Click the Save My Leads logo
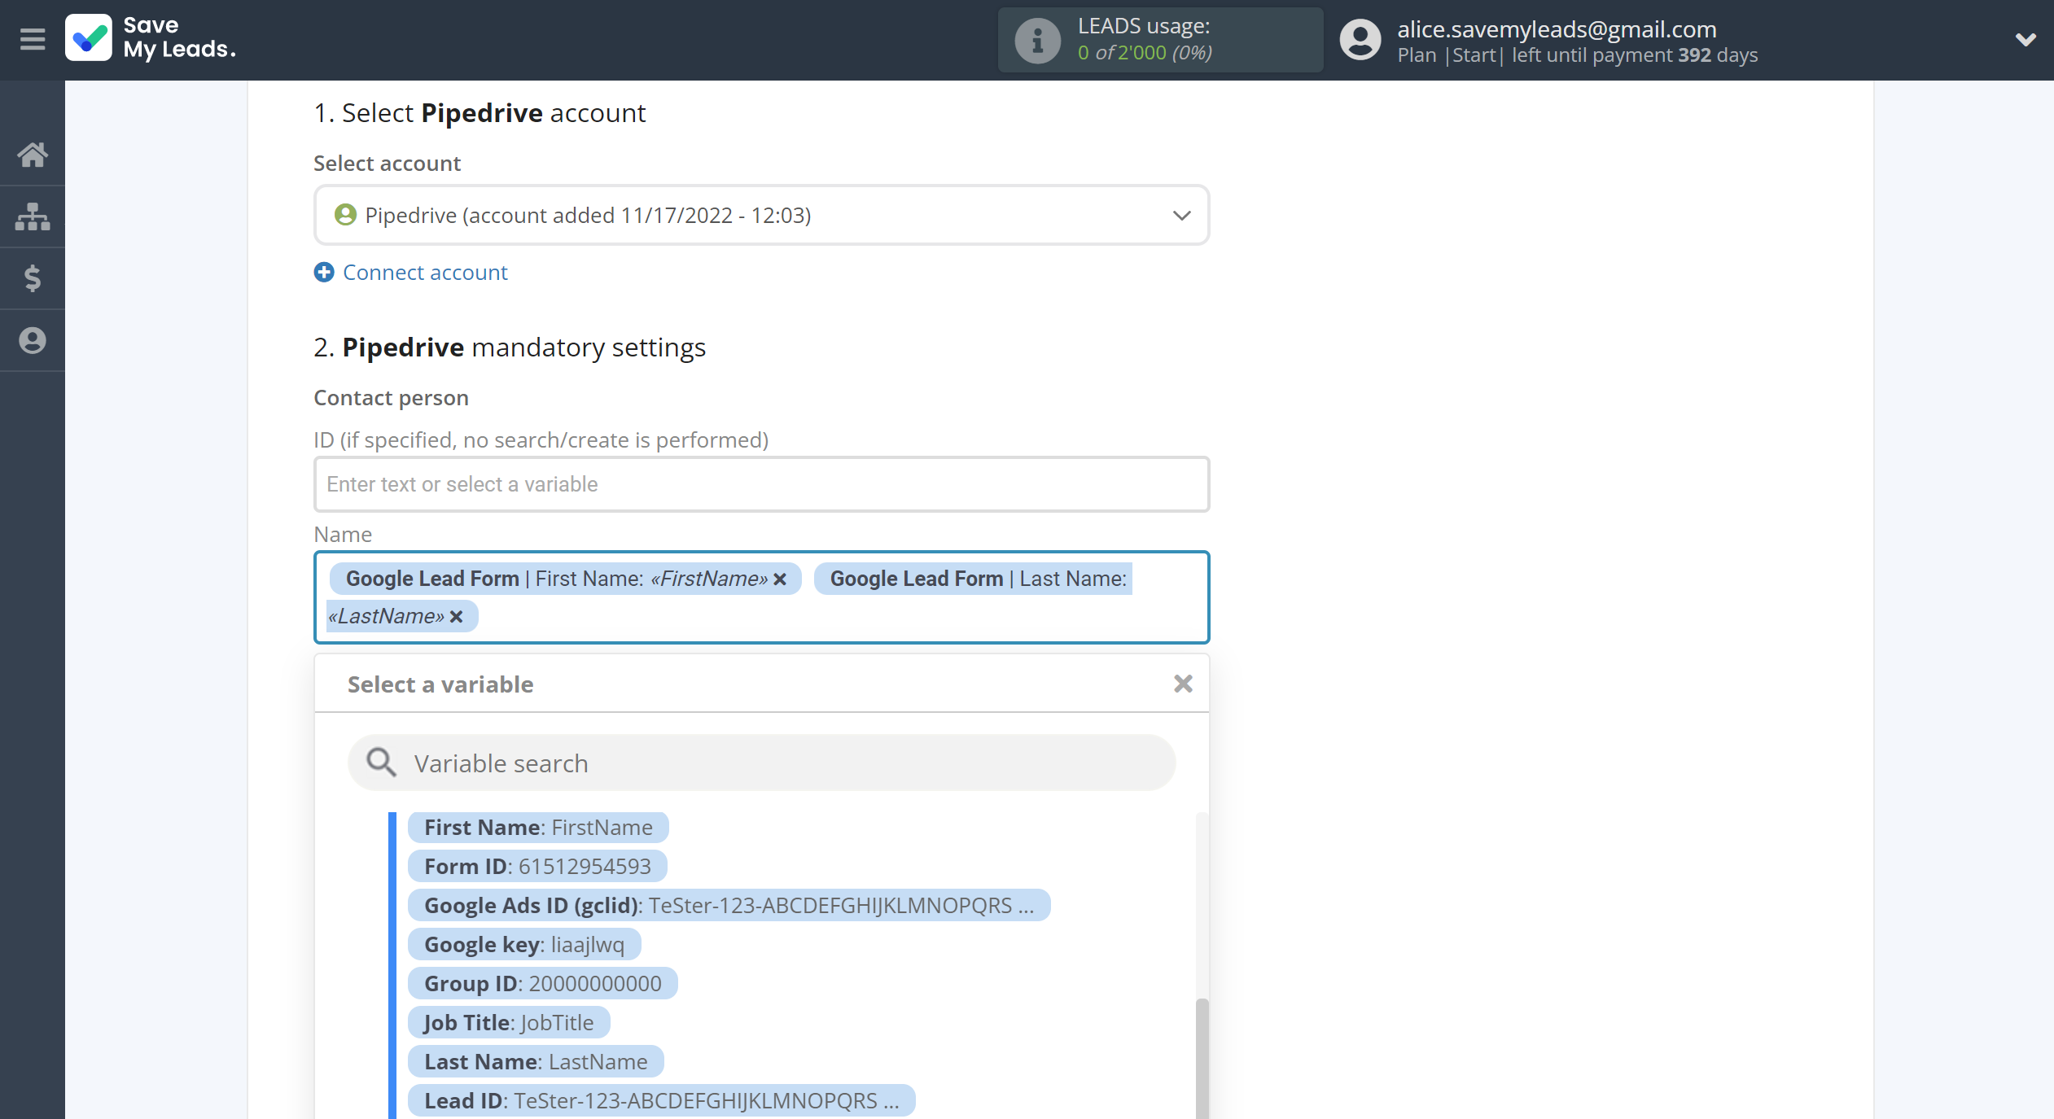Image resolution: width=2054 pixels, height=1119 pixels. coord(151,38)
